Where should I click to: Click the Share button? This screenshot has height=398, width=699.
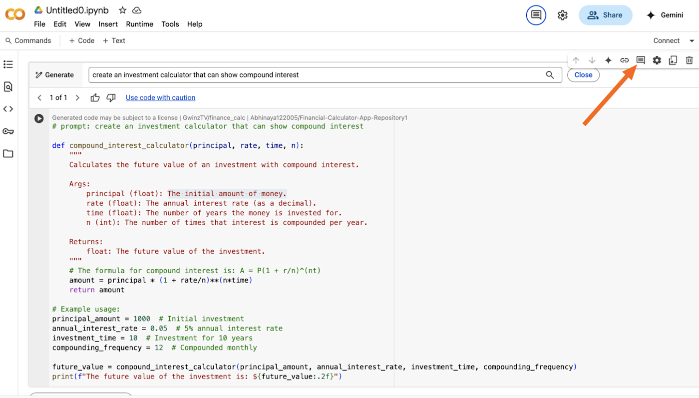click(605, 15)
